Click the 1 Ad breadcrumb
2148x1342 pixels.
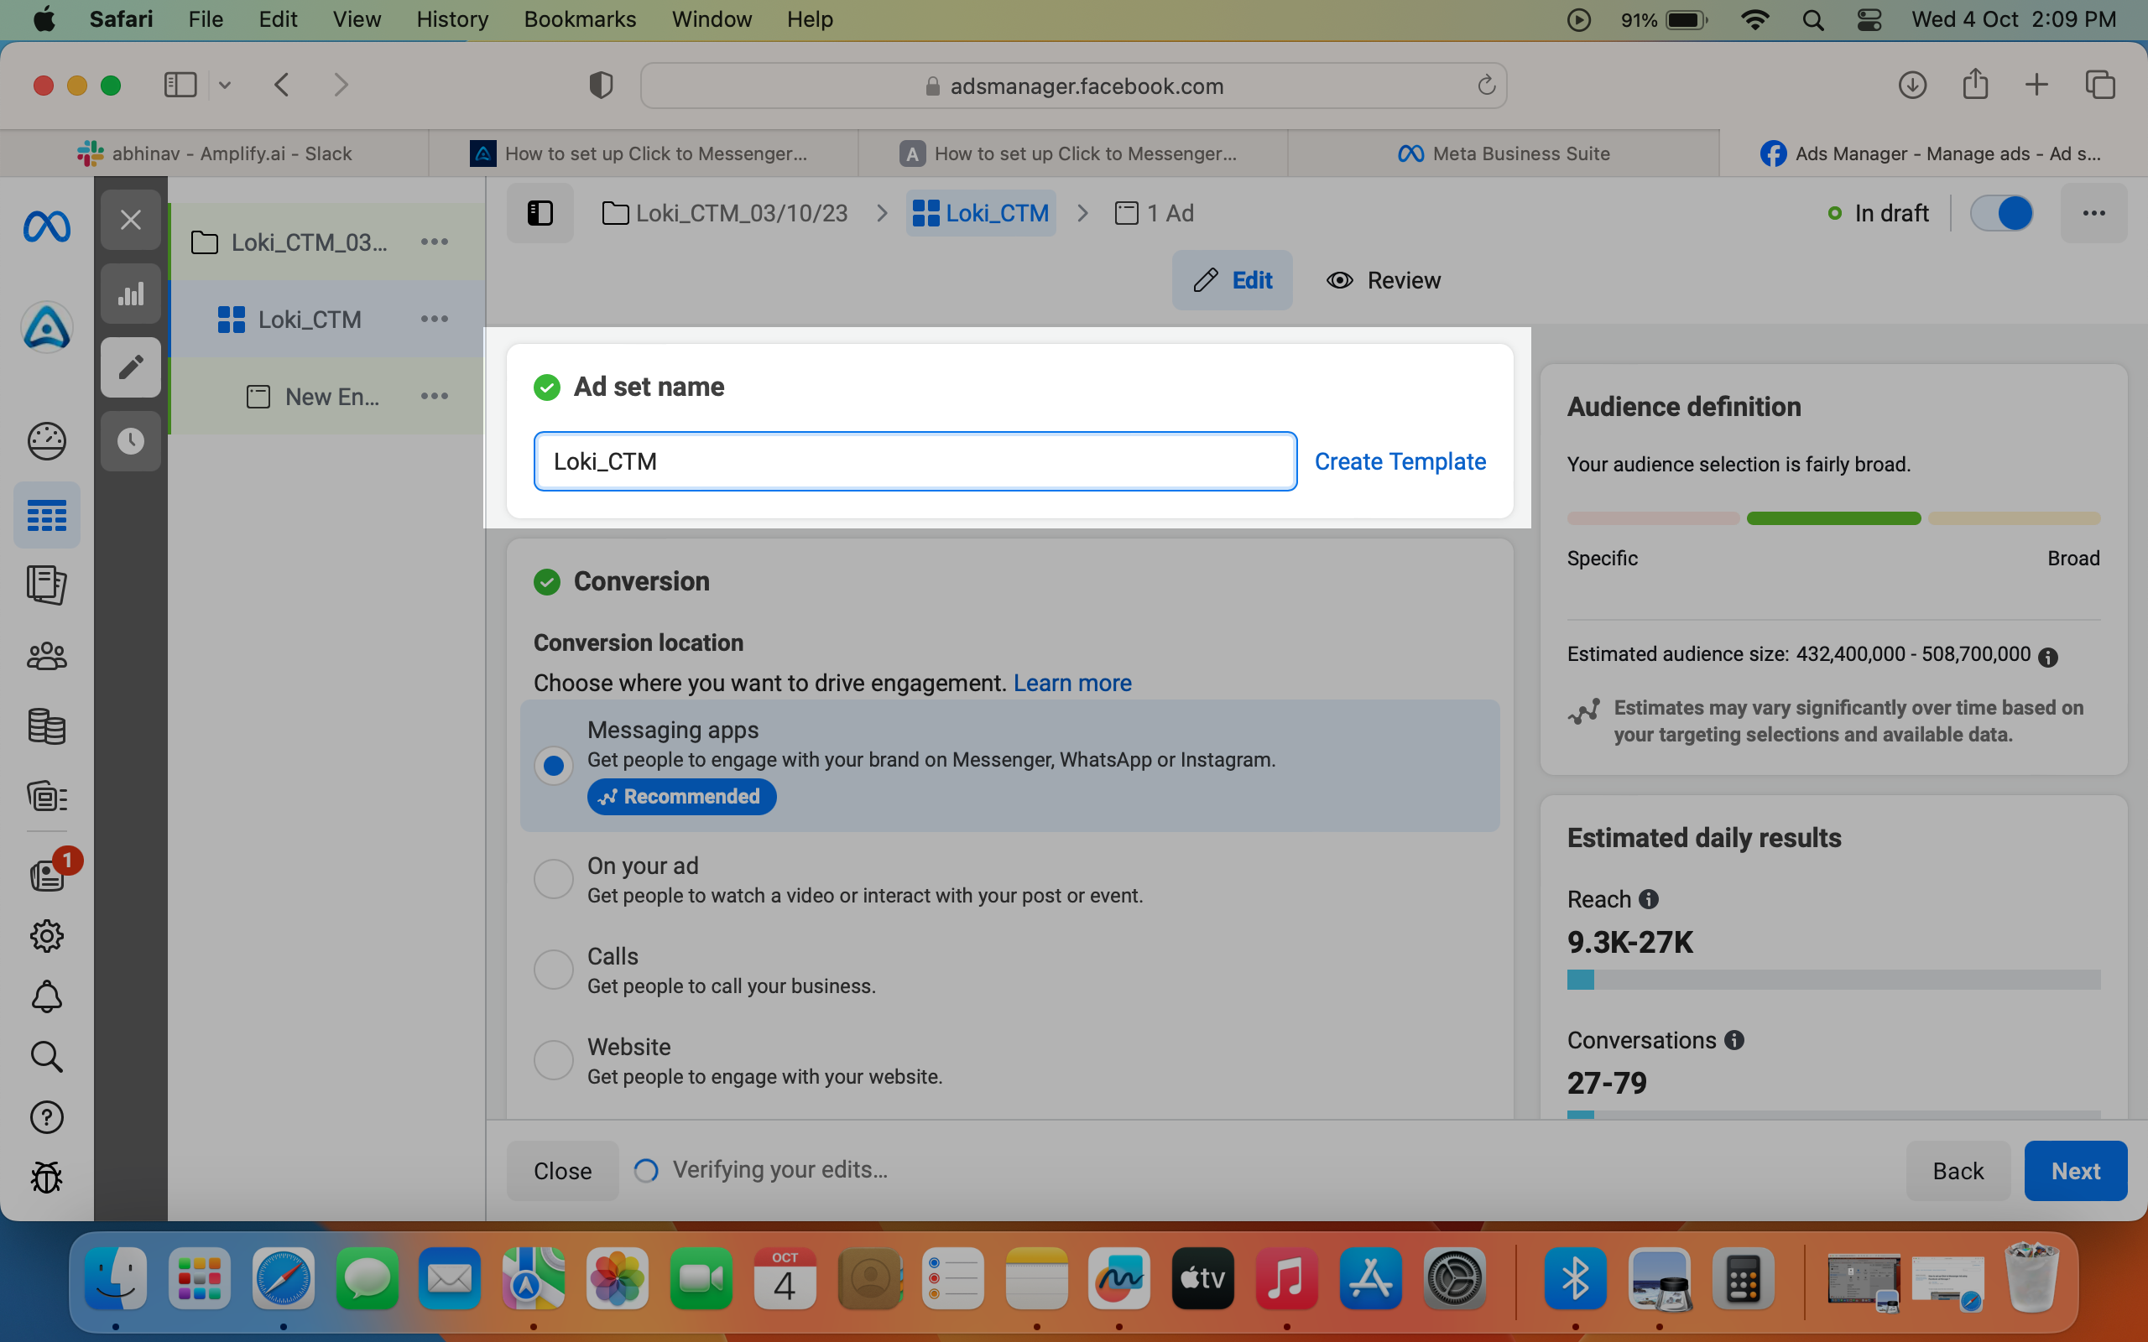pyautogui.click(x=1154, y=213)
